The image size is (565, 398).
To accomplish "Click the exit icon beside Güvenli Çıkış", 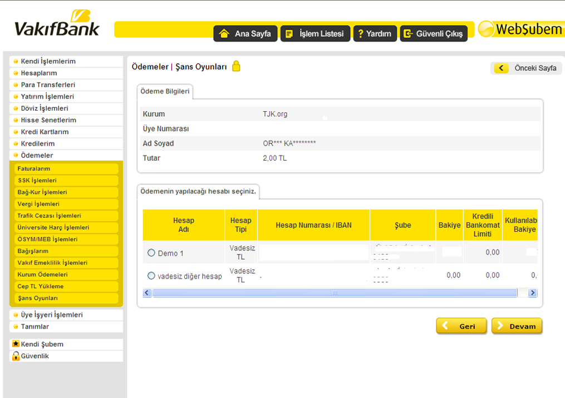I will pyautogui.click(x=408, y=34).
